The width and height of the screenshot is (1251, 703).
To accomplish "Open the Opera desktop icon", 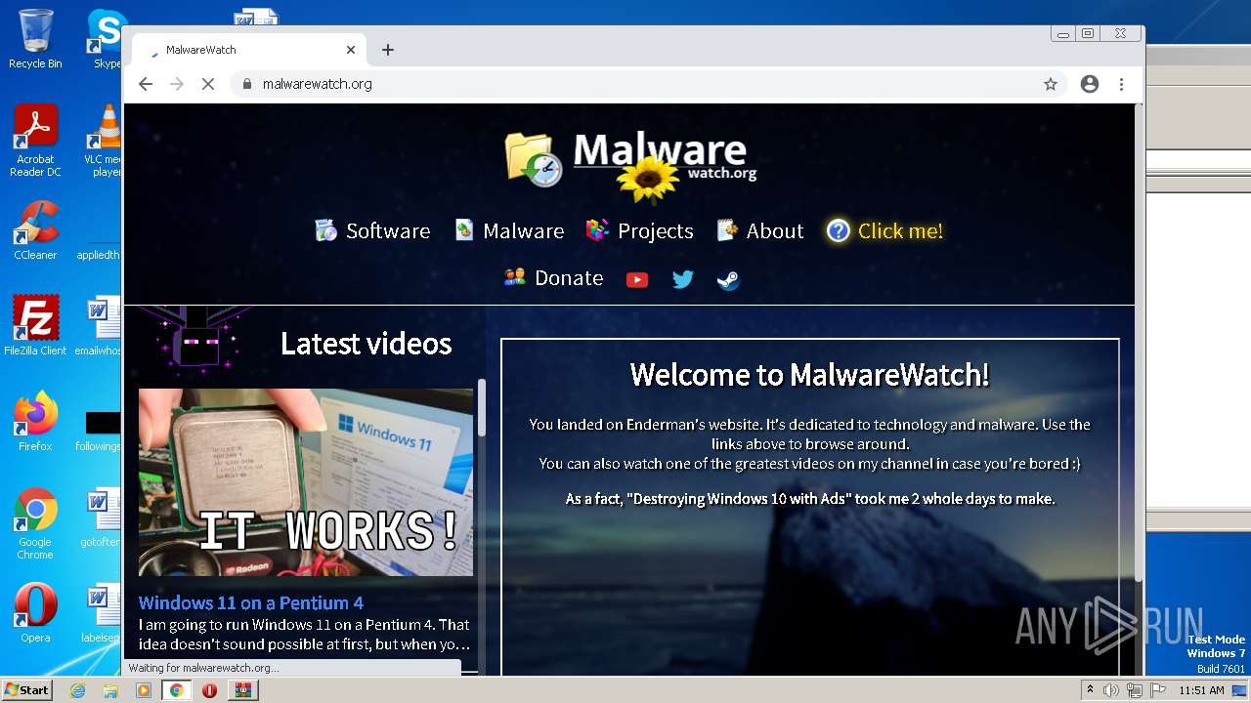I will [x=35, y=614].
